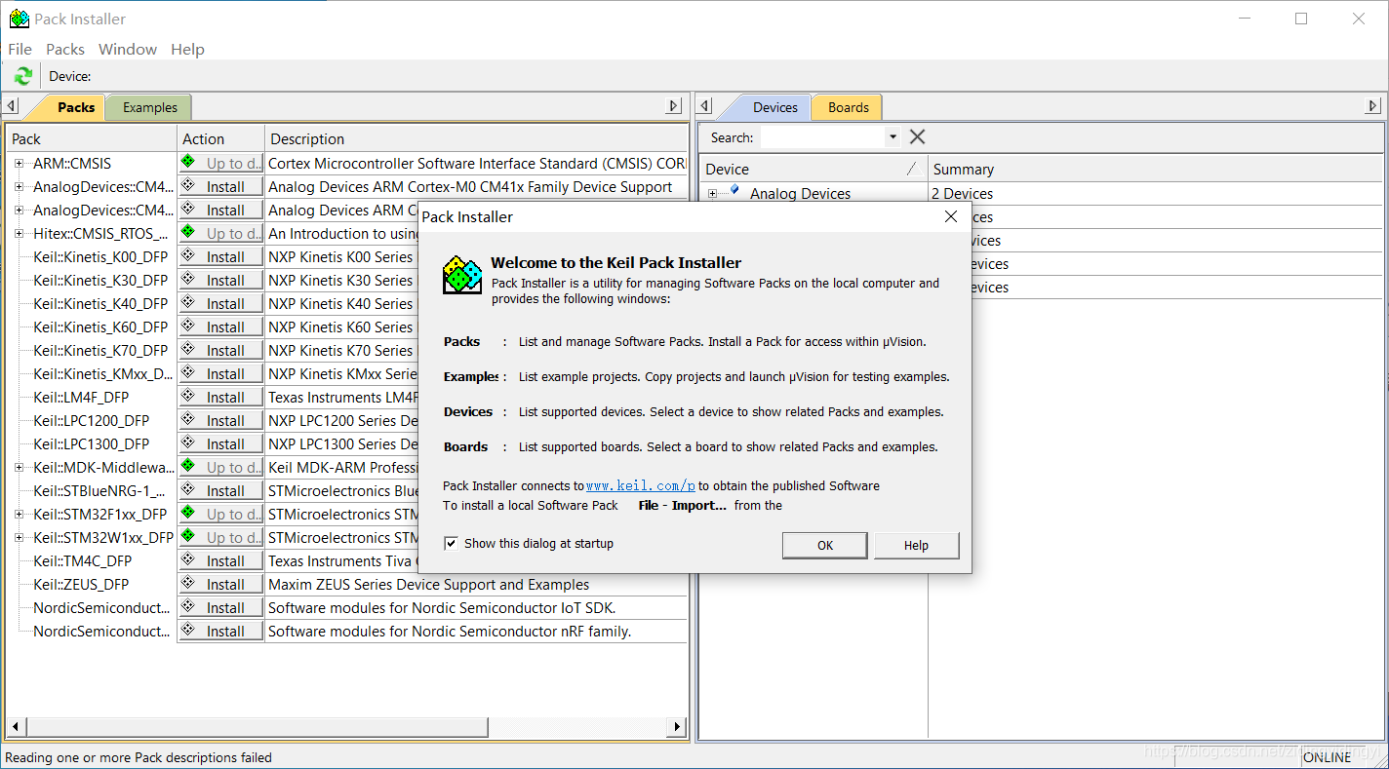
Task: Switch to the Packs tab
Action: coord(75,107)
